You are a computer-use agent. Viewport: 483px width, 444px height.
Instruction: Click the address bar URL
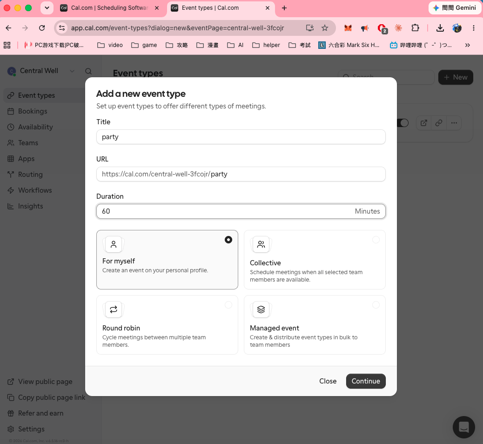pyautogui.click(x=177, y=28)
